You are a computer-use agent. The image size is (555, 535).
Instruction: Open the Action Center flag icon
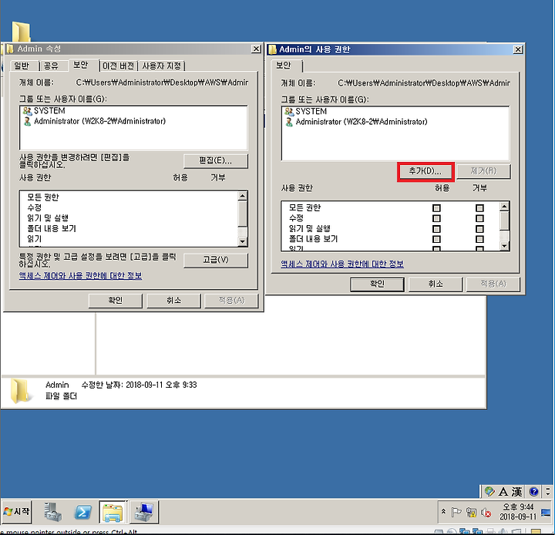coord(456,512)
